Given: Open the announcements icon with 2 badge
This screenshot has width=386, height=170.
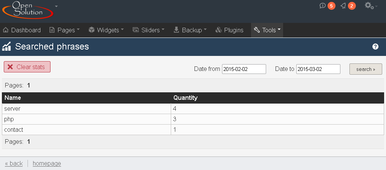Looking at the screenshot, I should pyautogui.click(x=343, y=6).
